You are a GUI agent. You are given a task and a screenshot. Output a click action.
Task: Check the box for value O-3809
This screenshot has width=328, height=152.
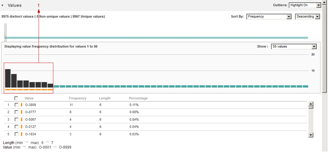tap(17, 105)
